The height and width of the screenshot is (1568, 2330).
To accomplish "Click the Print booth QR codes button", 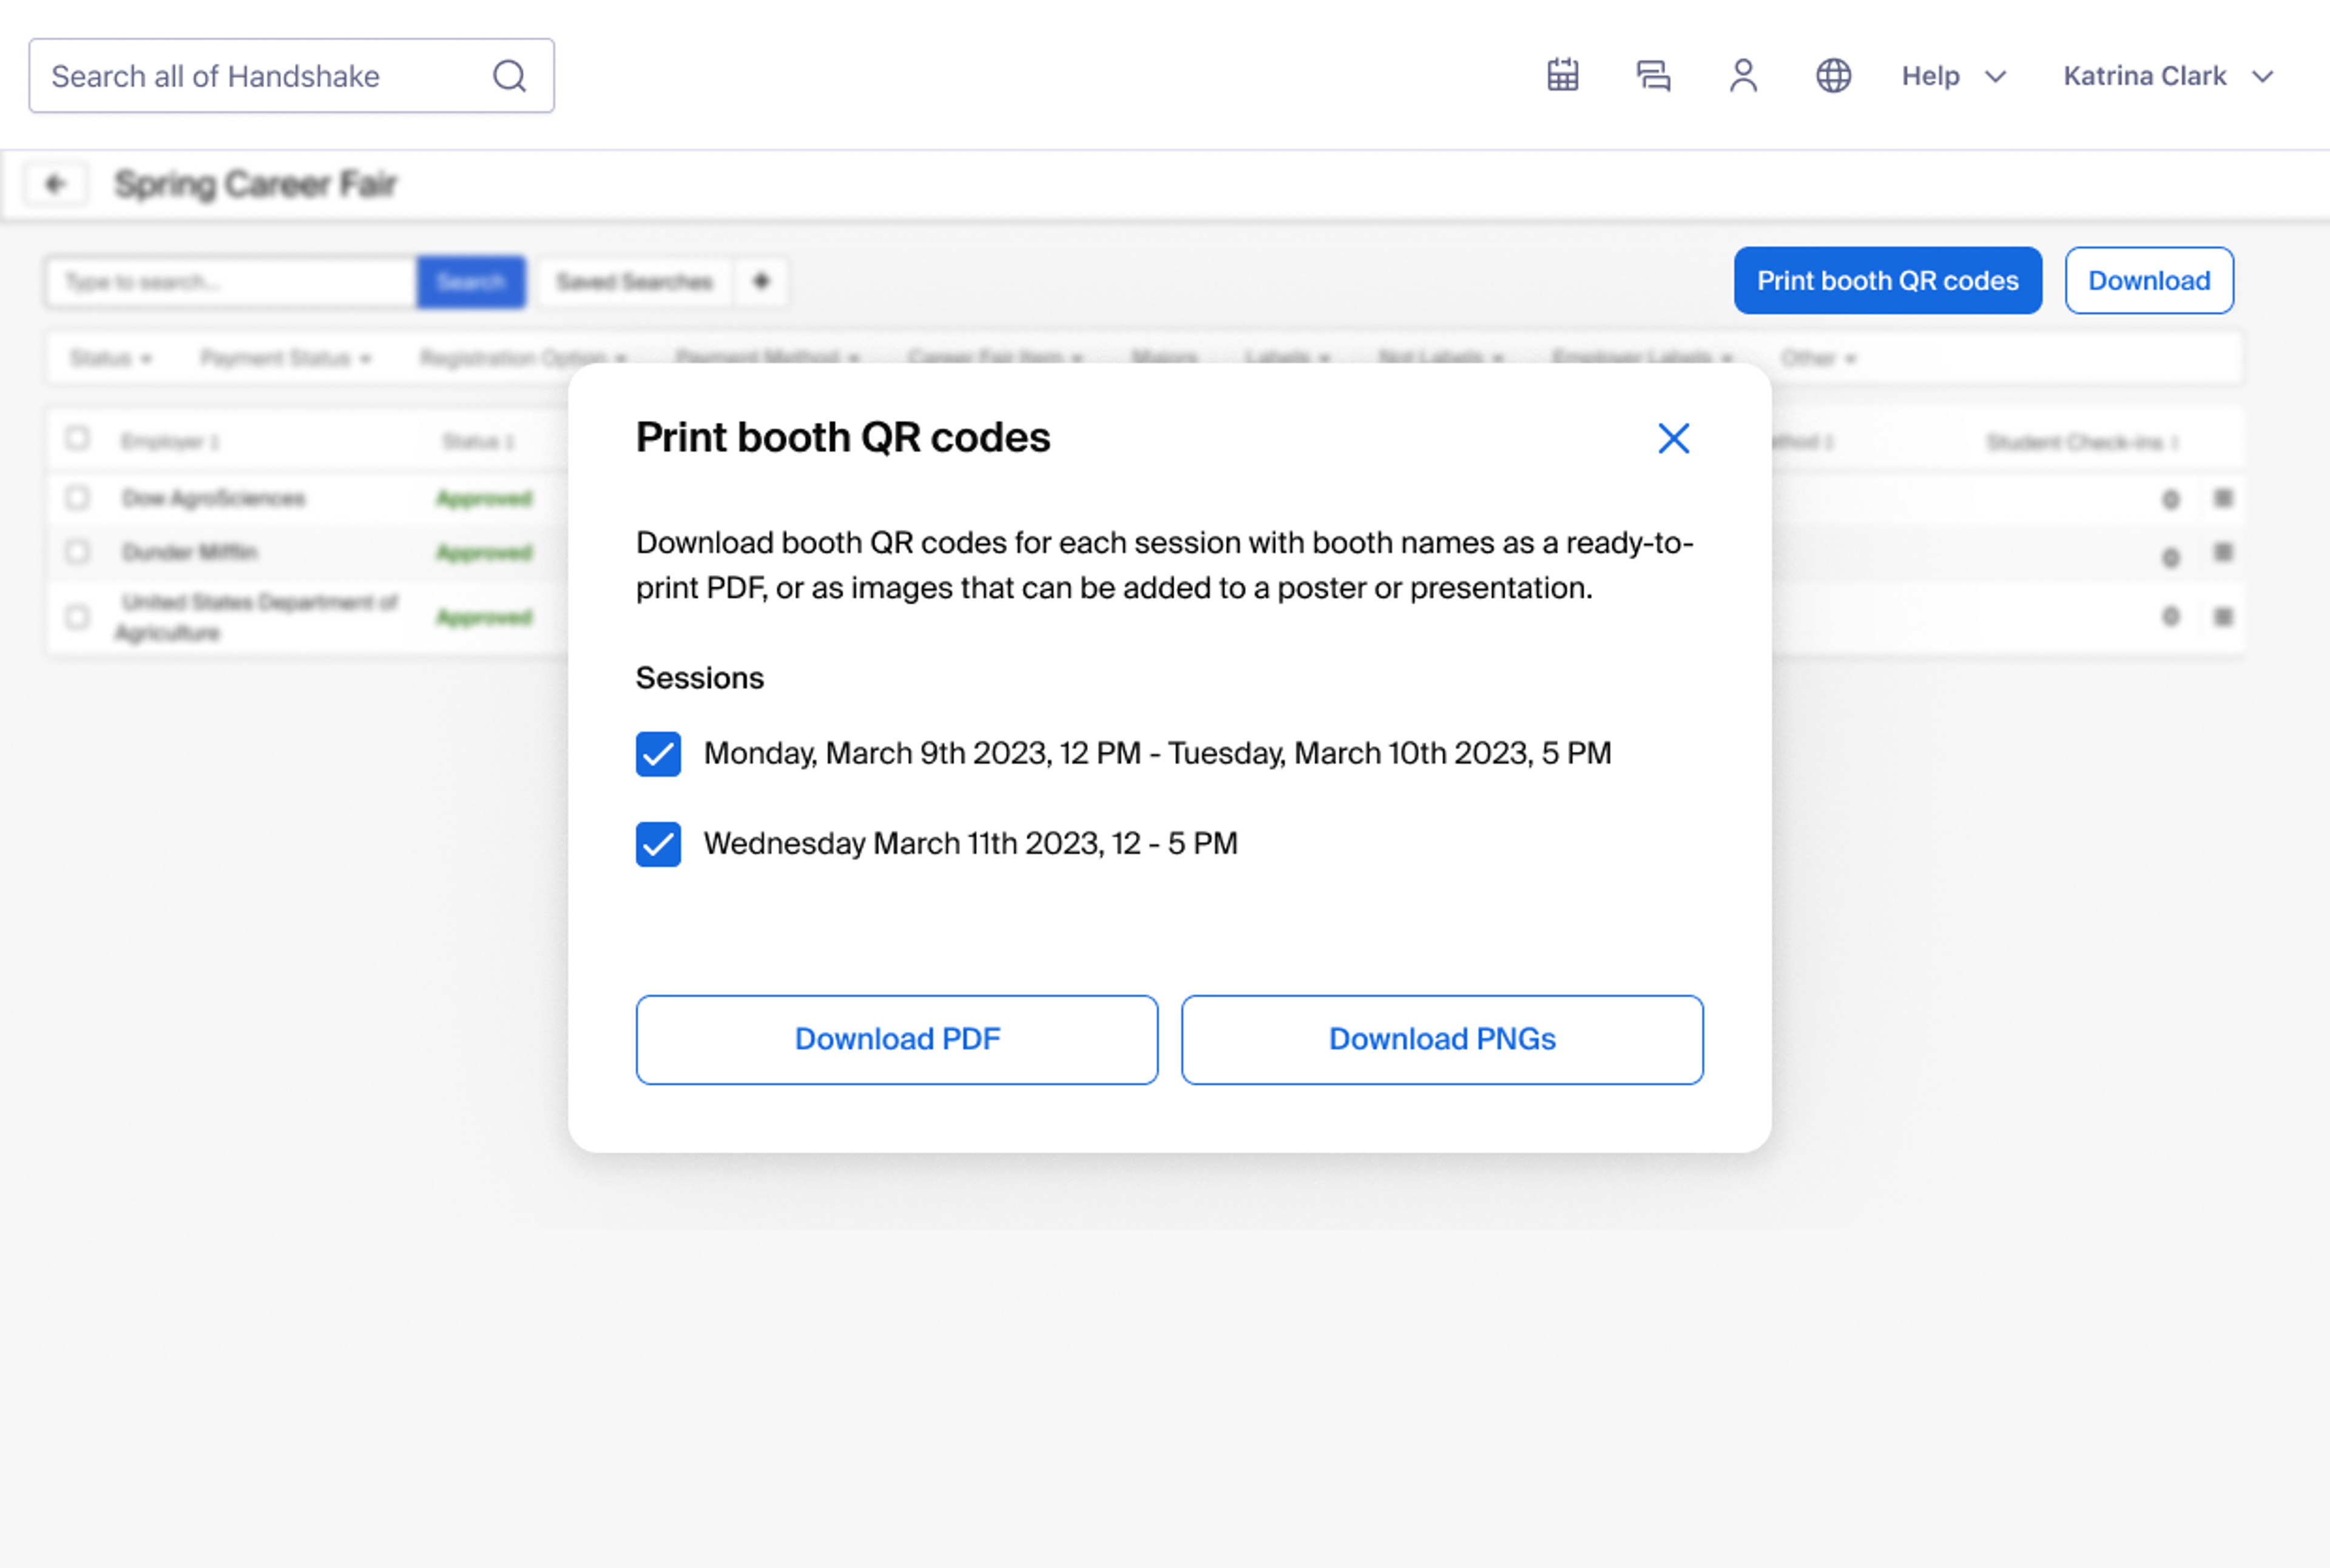I will [1887, 281].
